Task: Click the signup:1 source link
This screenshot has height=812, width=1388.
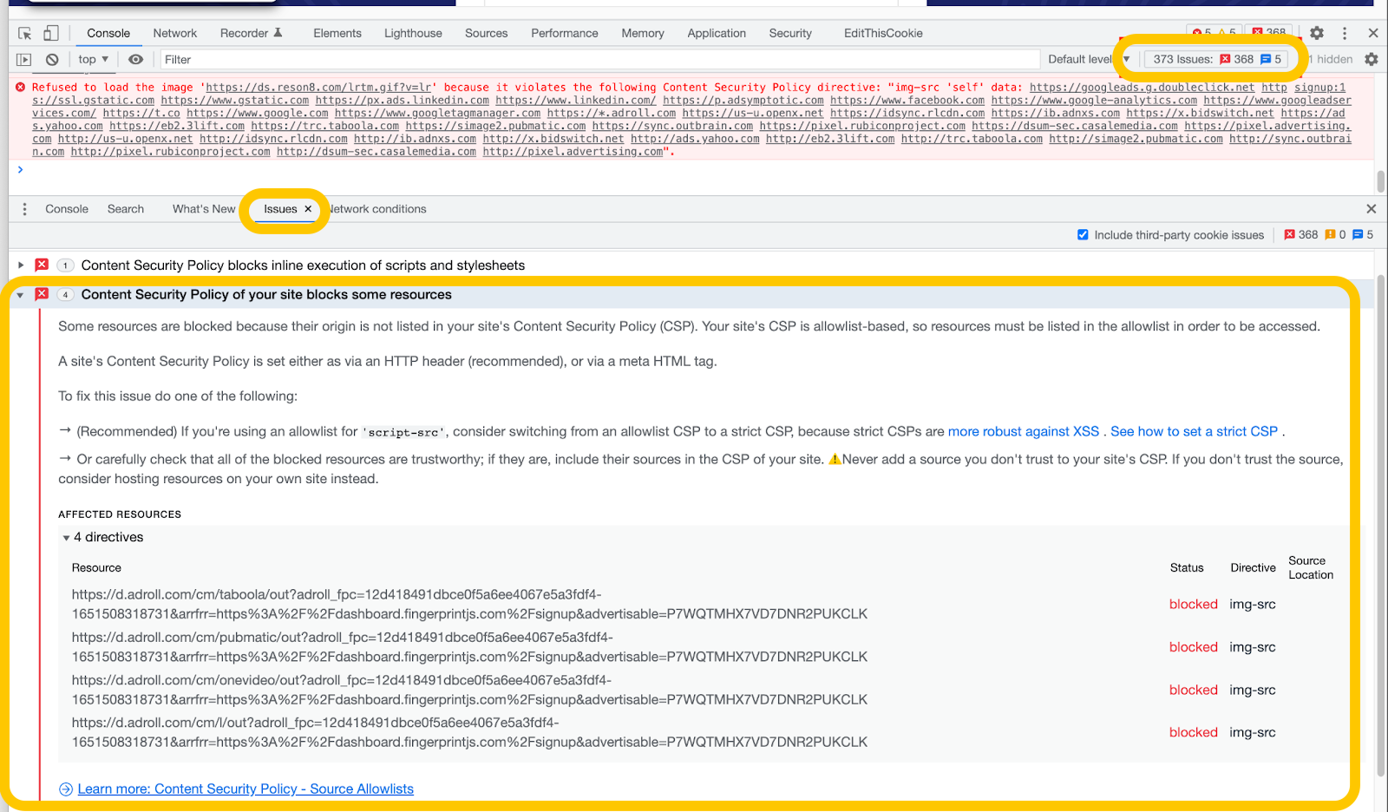Action: coord(1319,88)
